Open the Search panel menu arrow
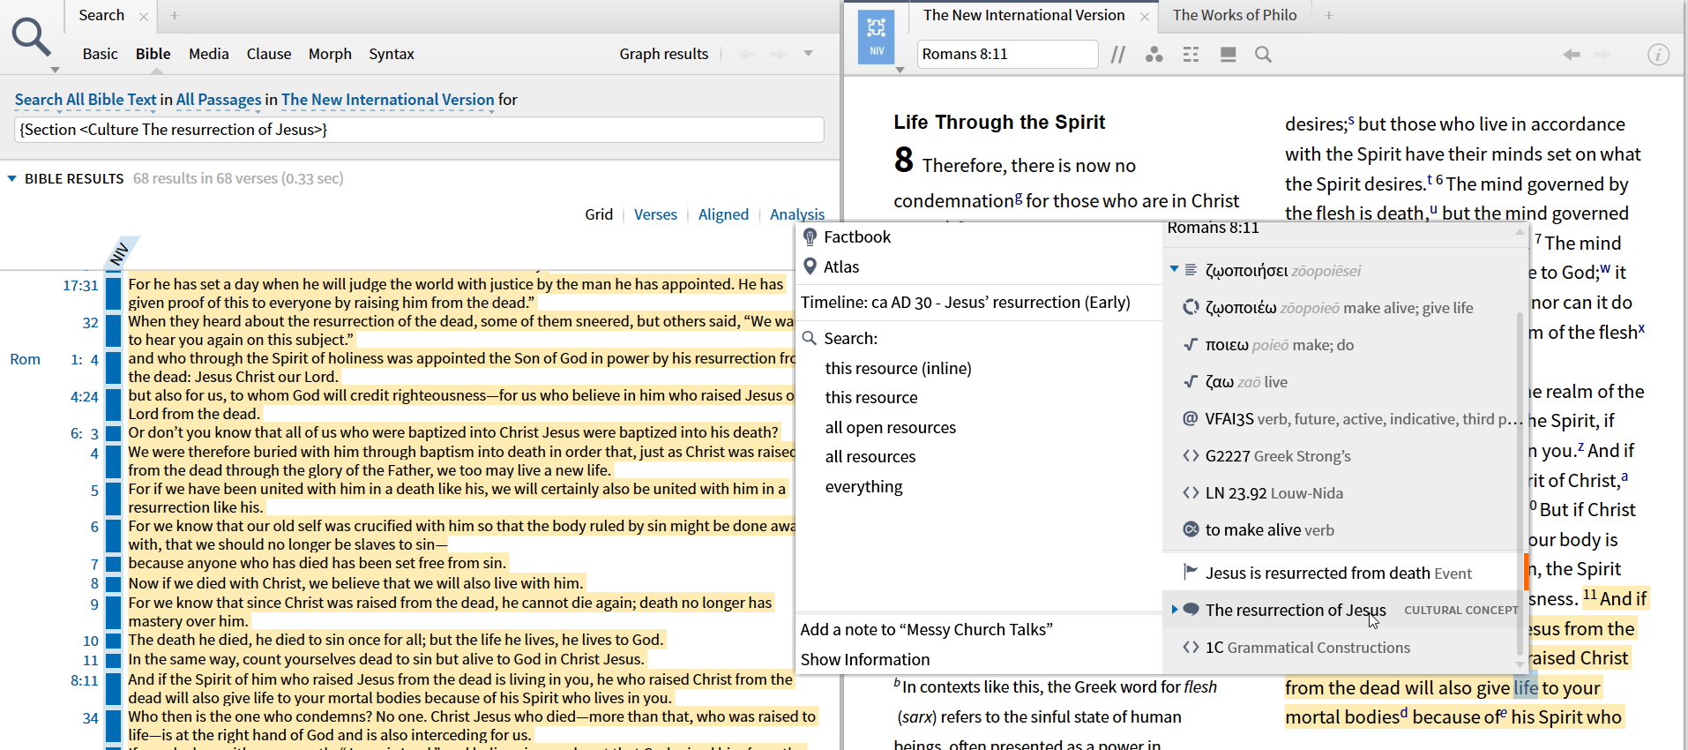1688x750 pixels. [55, 70]
